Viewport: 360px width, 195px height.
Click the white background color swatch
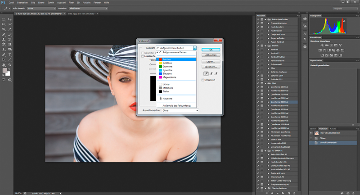pyautogui.click(x=8, y=74)
